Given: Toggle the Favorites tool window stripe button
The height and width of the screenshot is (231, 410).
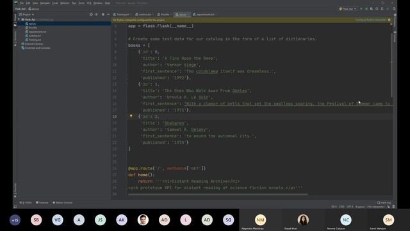Looking at the screenshot, I should pyautogui.click(x=15, y=190).
